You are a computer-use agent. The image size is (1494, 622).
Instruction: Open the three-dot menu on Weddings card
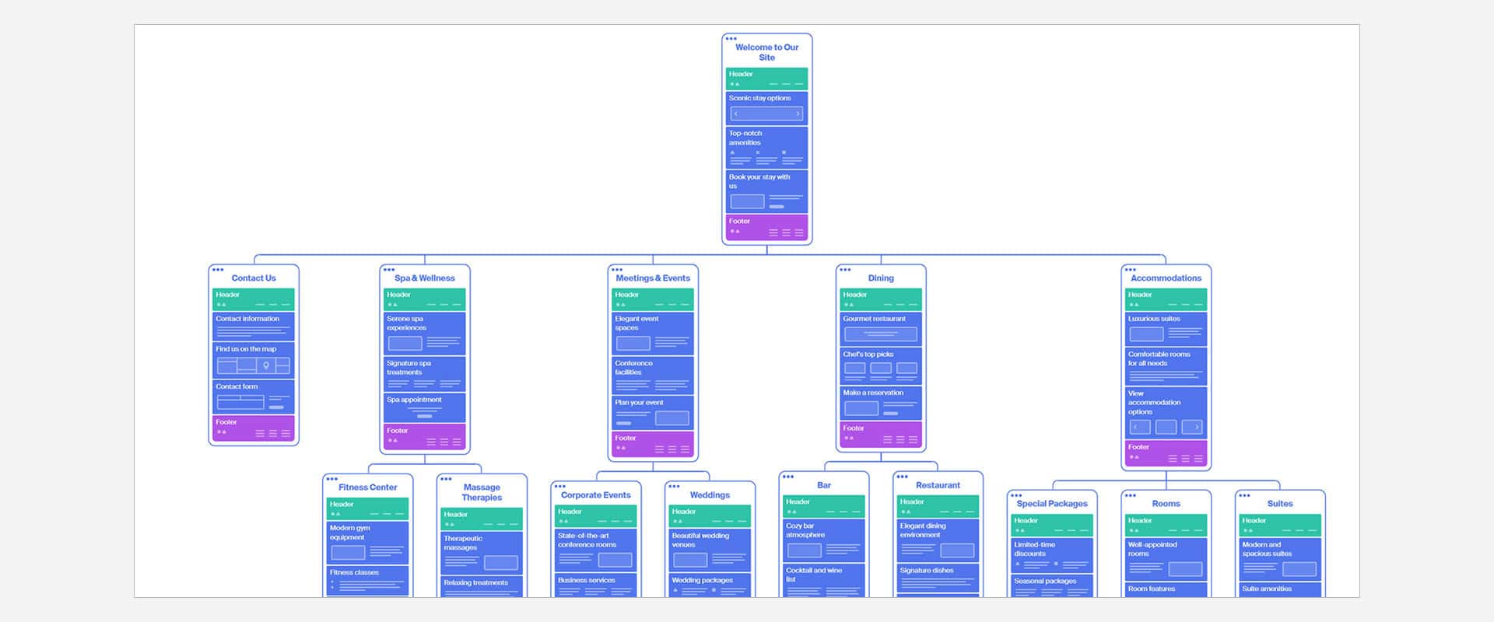674,486
